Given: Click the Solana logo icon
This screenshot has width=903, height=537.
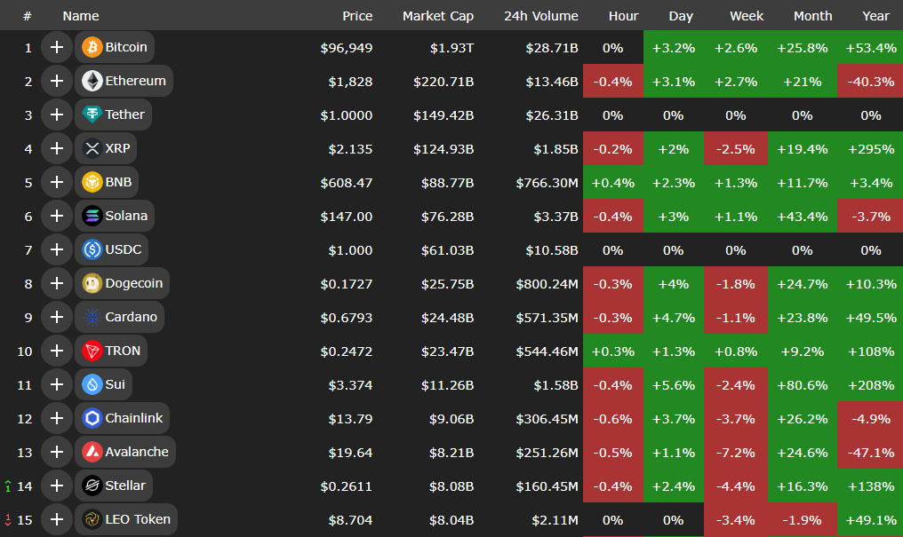Looking at the screenshot, I should [92, 216].
